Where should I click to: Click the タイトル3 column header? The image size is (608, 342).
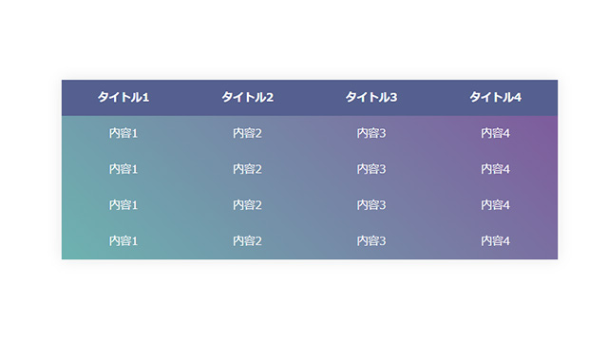[371, 97]
